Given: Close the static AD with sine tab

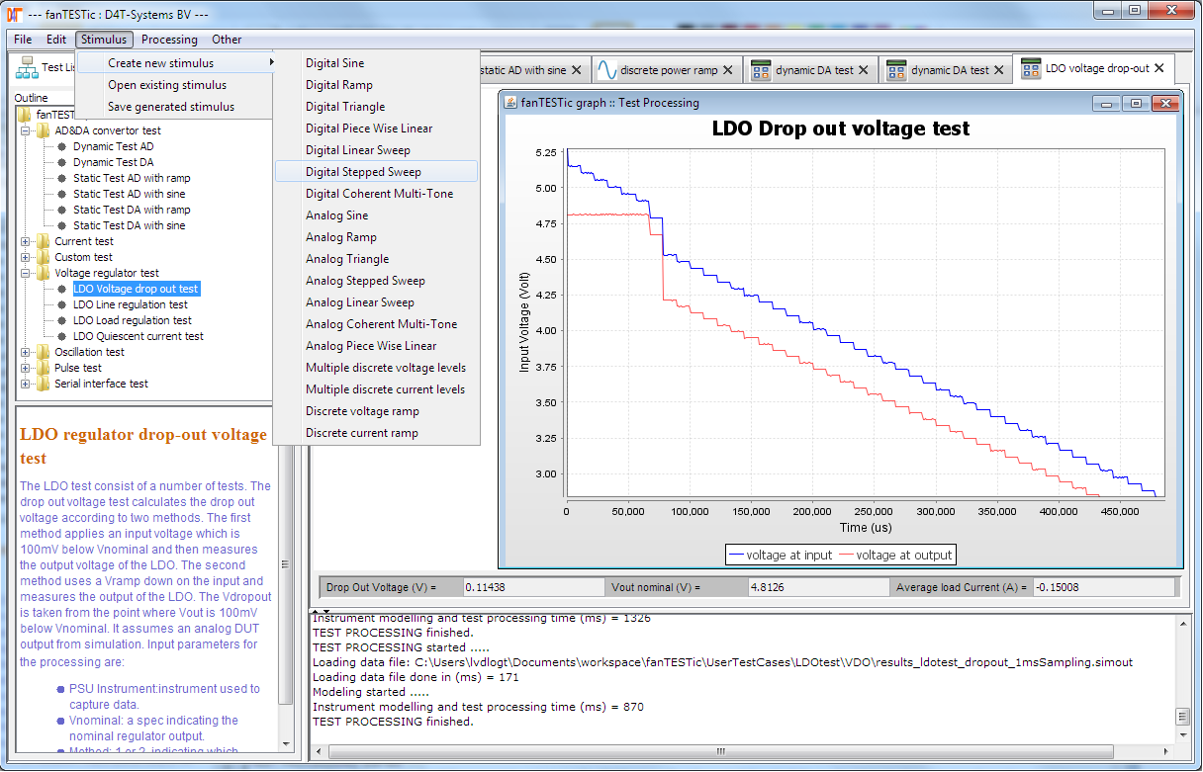Looking at the screenshot, I should click(577, 70).
